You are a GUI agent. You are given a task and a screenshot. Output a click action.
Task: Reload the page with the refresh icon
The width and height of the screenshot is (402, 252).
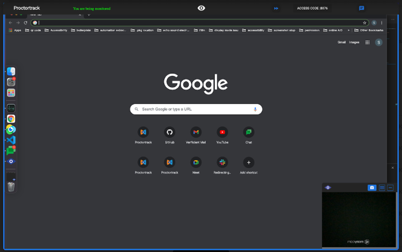25,23
